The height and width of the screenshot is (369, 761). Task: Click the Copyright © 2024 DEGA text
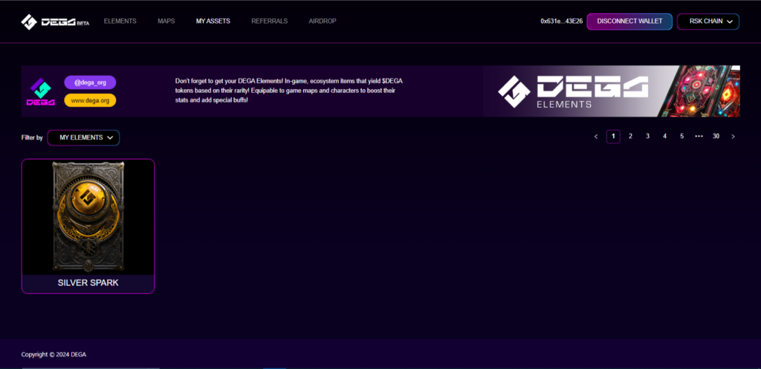[54, 354]
